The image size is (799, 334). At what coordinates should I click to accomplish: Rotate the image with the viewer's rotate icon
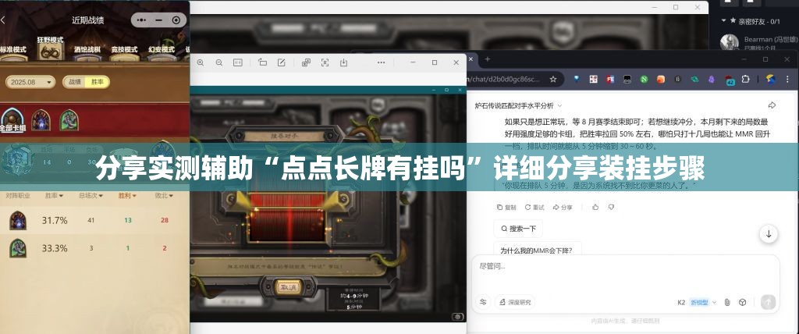click(262, 62)
